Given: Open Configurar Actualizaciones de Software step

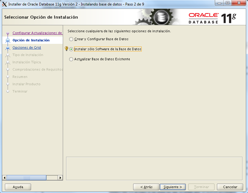Looking at the screenshot, I should point(37,33).
